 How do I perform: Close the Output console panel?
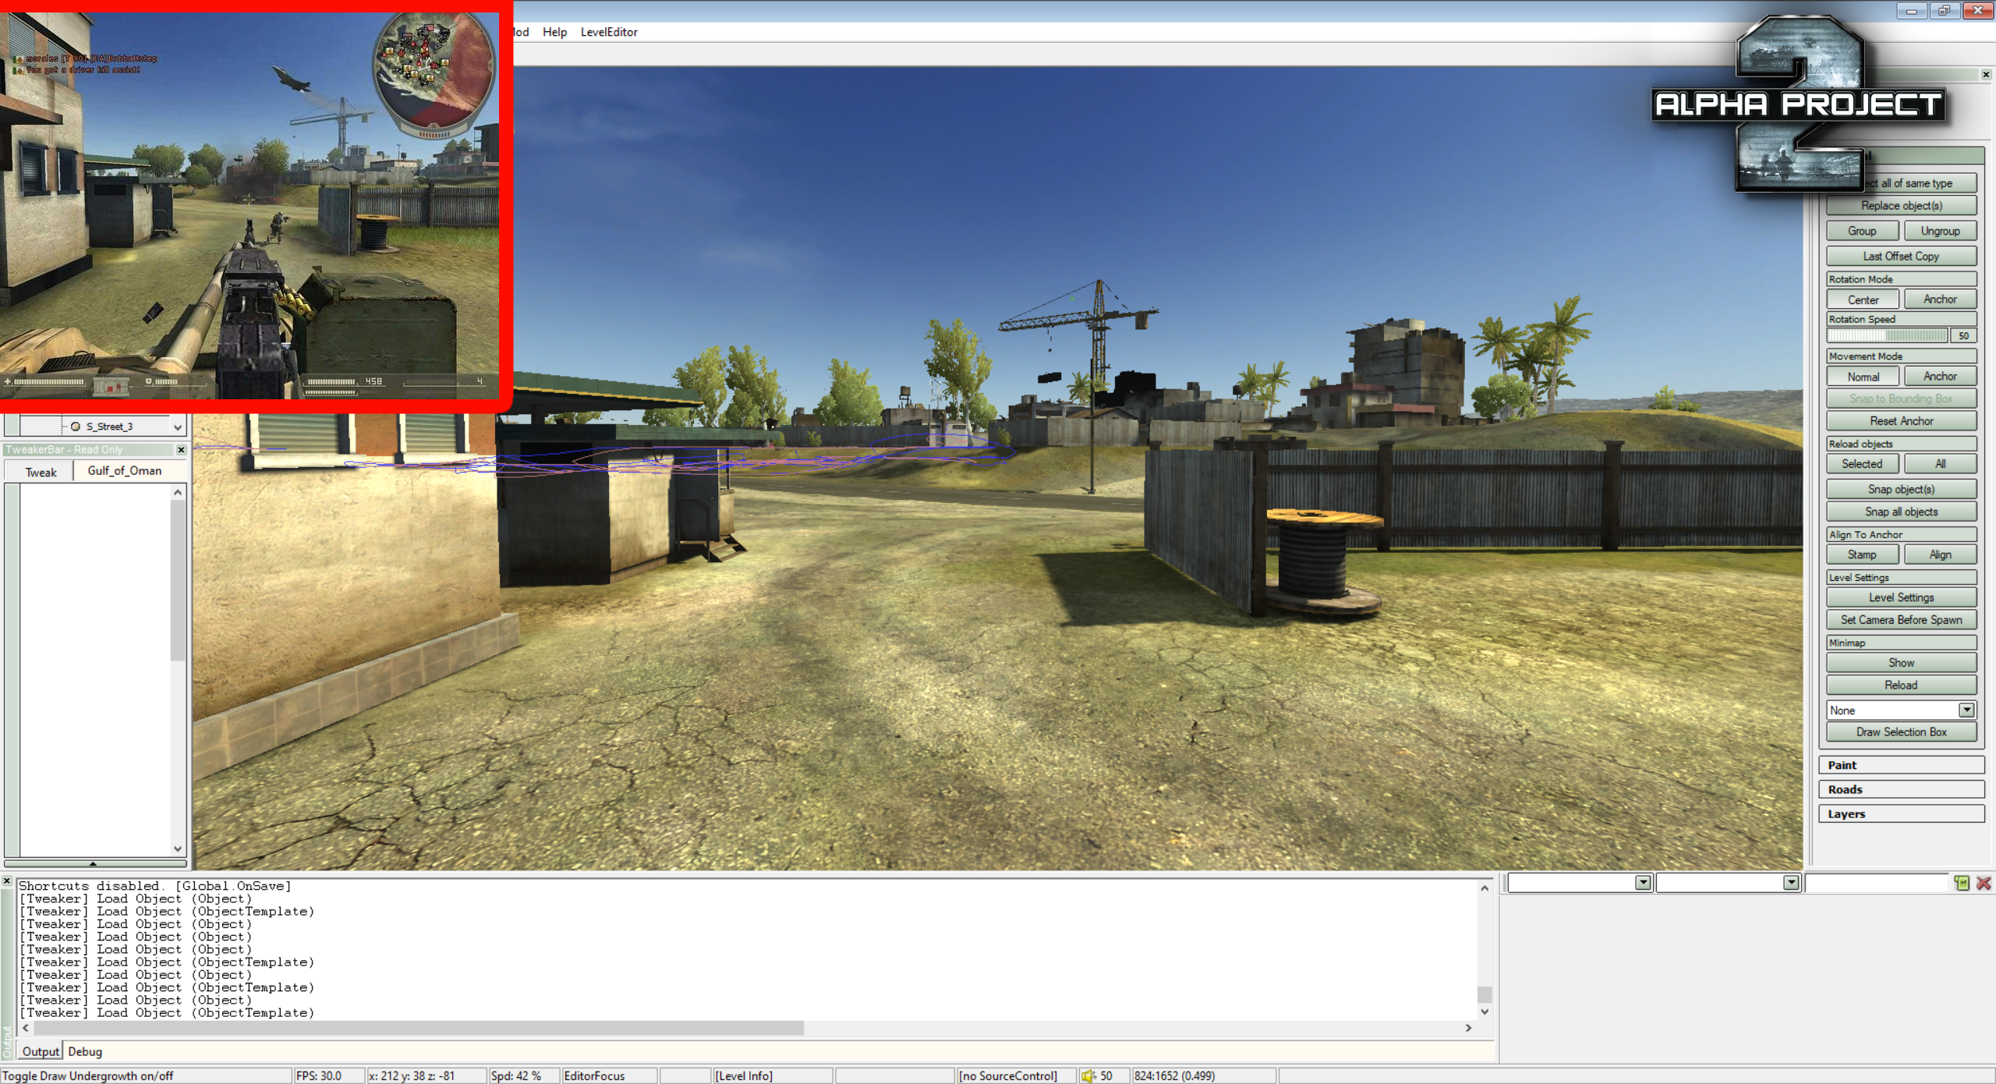pyautogui.click(x=7, y=881)
